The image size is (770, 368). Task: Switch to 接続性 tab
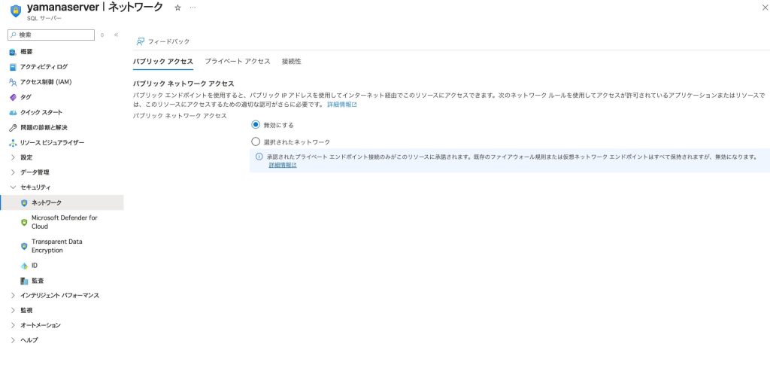click(291, 61)
